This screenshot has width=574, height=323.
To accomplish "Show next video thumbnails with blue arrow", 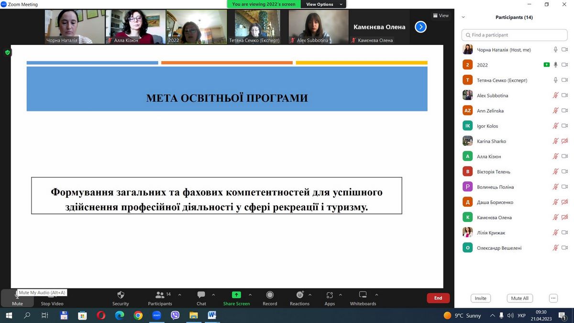I will (x=420, y=27).
